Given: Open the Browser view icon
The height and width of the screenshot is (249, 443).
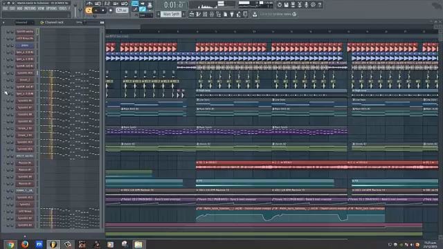Looking at the screenshot, I should pos(219,14).
